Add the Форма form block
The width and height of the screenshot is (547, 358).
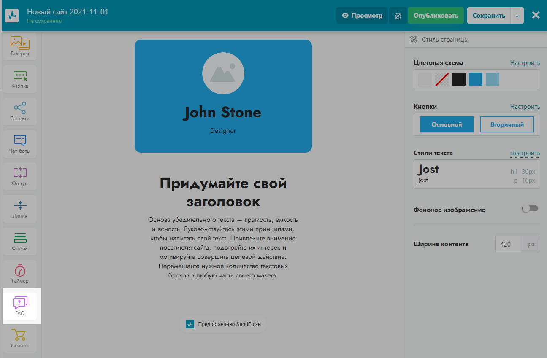20,241
